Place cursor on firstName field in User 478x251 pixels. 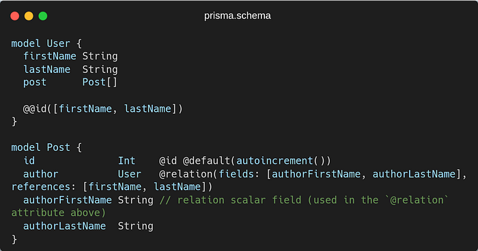coord(50,56)
